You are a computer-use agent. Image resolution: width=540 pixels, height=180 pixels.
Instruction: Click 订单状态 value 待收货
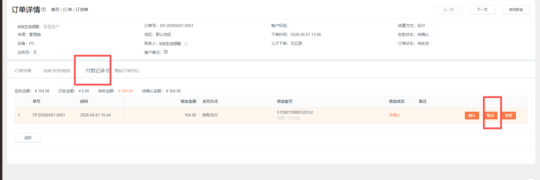tap(423, 44)
